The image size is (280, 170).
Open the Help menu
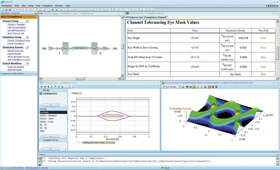(x=68, y=6)
